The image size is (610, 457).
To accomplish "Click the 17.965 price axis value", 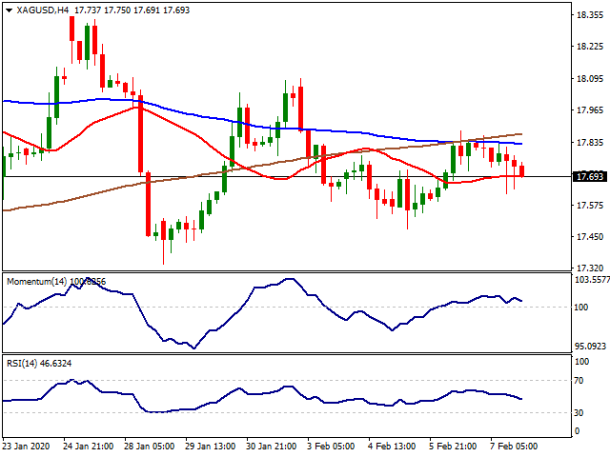I will [590, 110].
